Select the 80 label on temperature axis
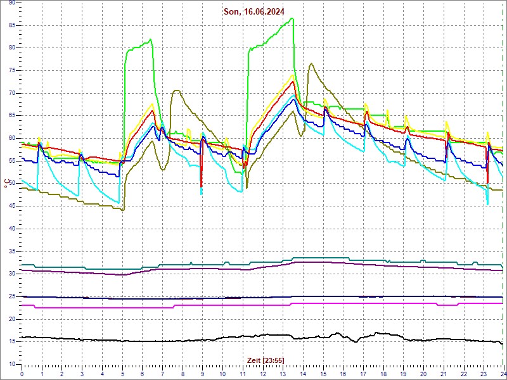507x380 pixels. coord(11,48)
